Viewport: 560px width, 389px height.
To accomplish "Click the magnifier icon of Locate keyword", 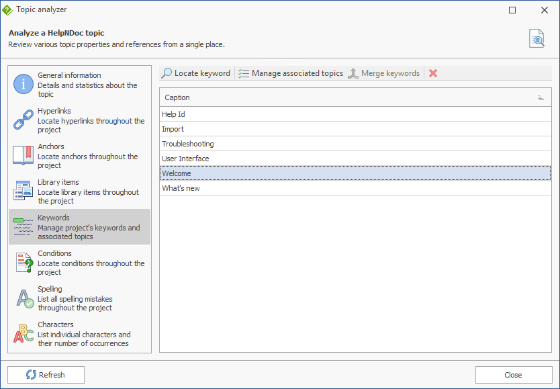I will [x=167, y=73].
